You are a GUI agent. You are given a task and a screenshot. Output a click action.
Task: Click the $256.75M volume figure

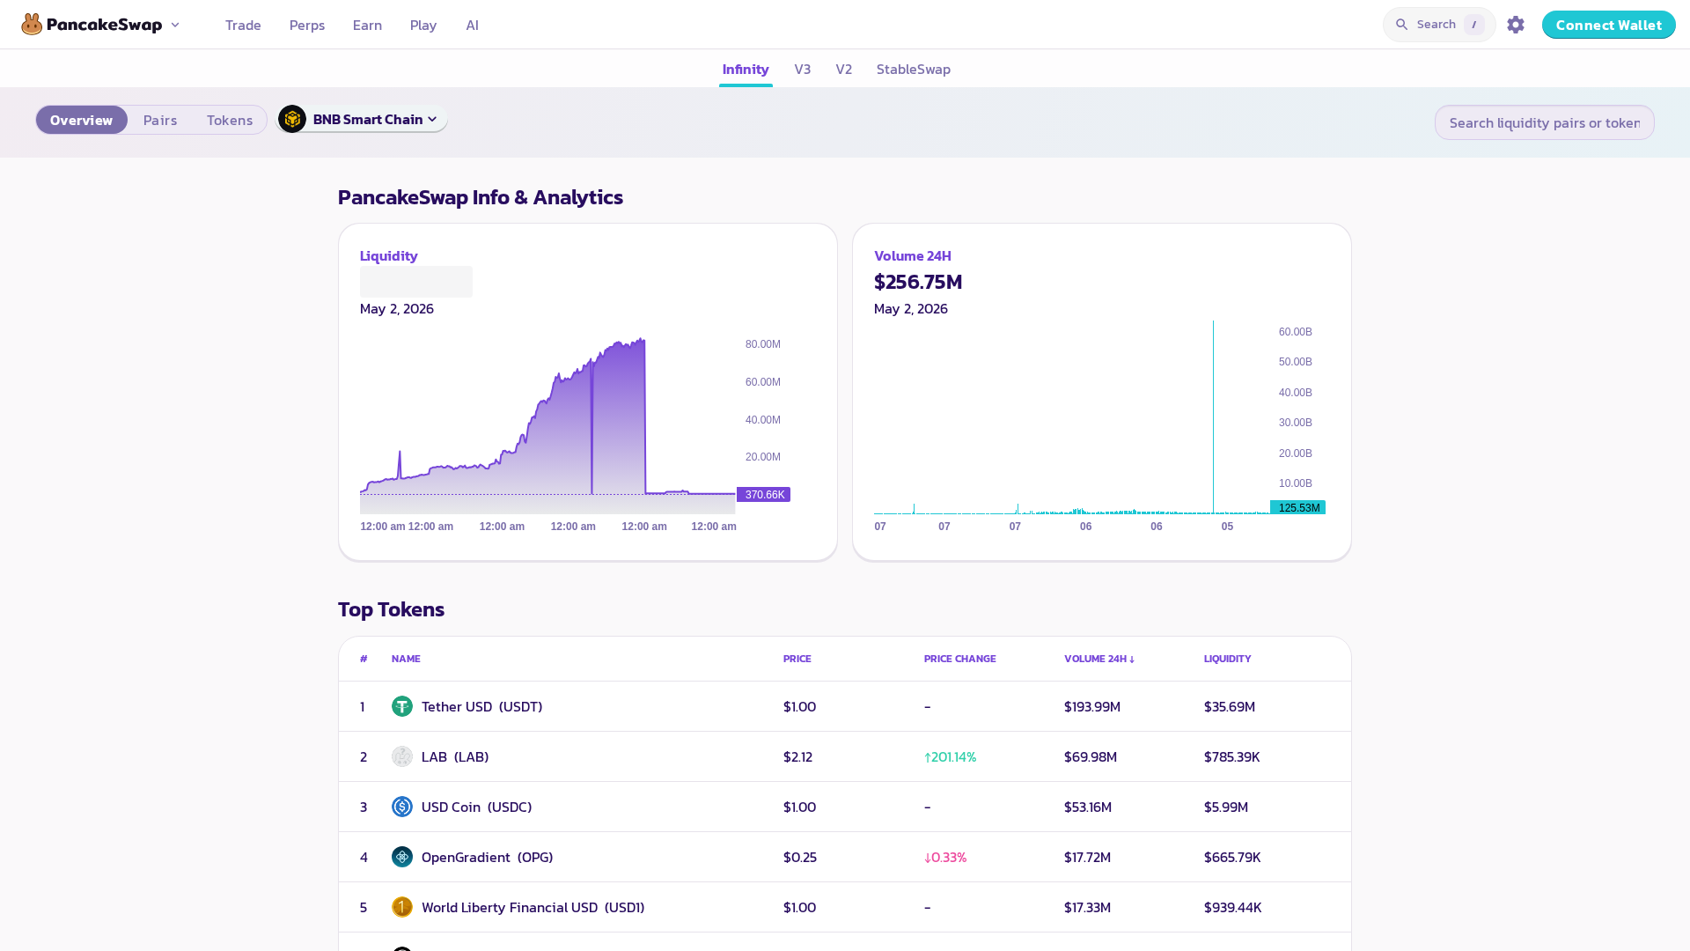[x=918, y=282]
